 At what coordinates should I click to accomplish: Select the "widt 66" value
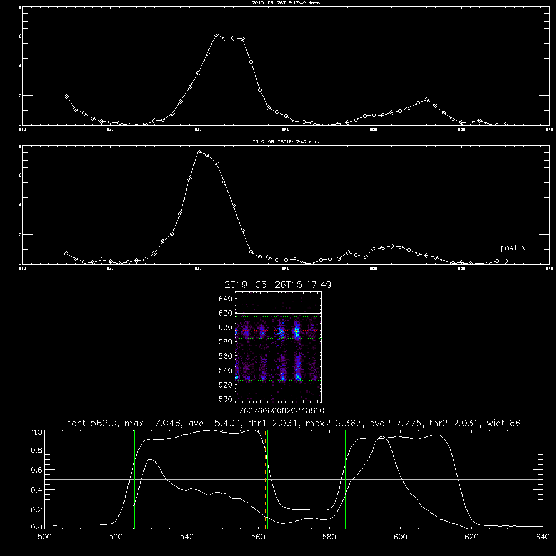point(504,423)
